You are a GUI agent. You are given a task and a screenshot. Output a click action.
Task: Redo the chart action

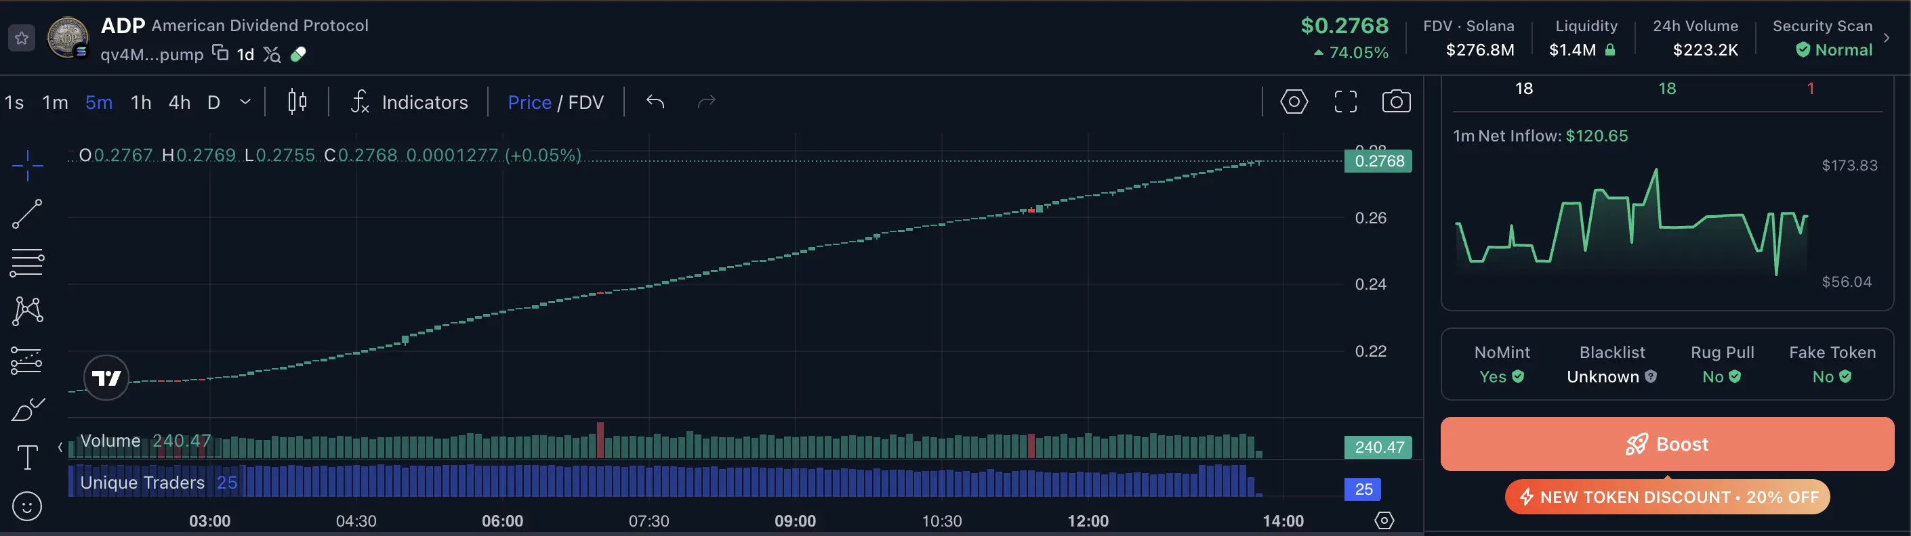coord(706,102)
